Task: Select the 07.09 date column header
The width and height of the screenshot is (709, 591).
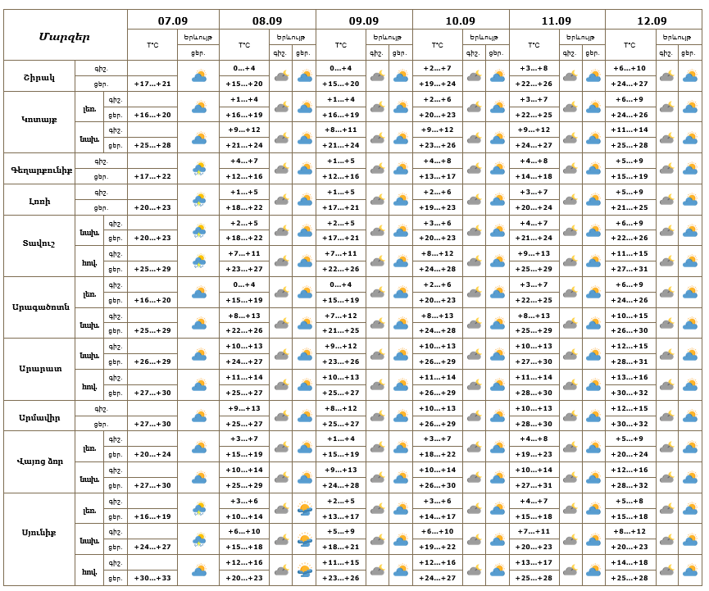Action: click(x=173, y=20)
